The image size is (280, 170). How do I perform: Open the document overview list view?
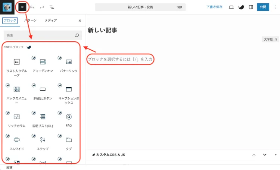point(52,7)
